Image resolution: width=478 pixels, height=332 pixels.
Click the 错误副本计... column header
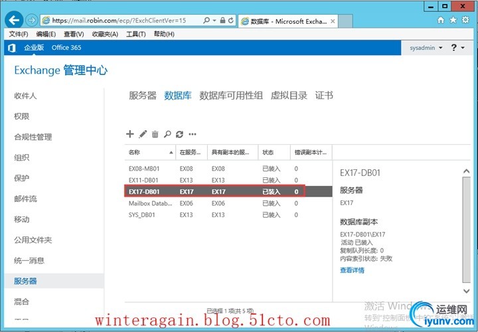point(311,152)
